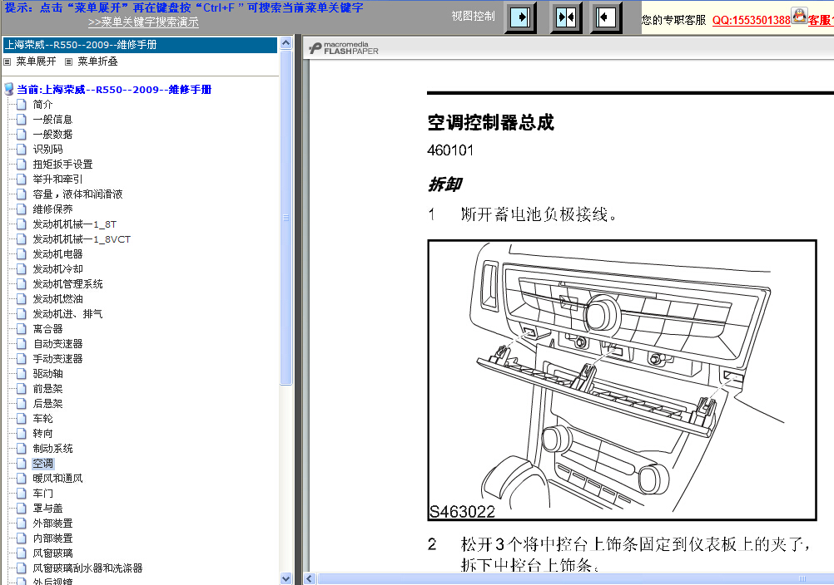Open the 菜单关键字搜索演示 link
This screenshot has width=834, height=585.
(x=144, y=22)
